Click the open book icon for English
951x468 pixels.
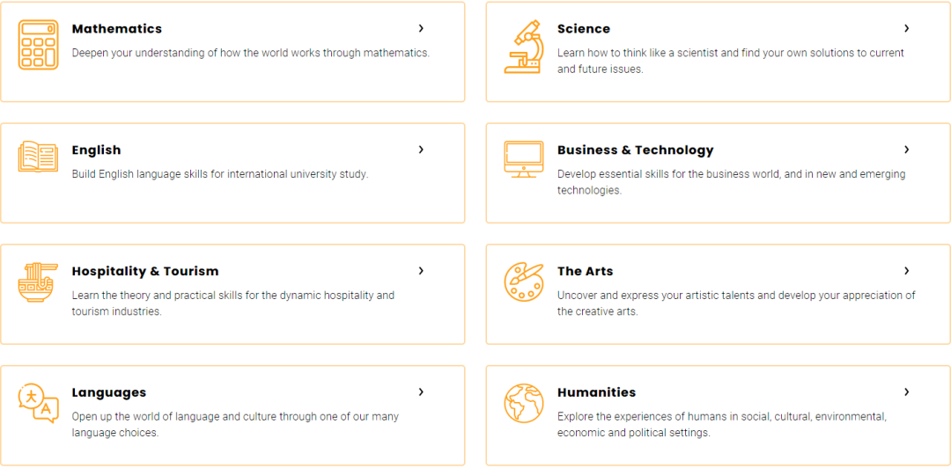[x=38, y=157]
